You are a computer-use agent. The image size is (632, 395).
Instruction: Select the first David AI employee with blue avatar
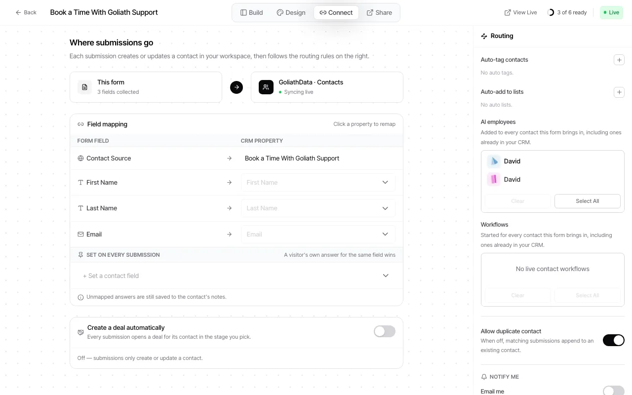tap(553, 161)
